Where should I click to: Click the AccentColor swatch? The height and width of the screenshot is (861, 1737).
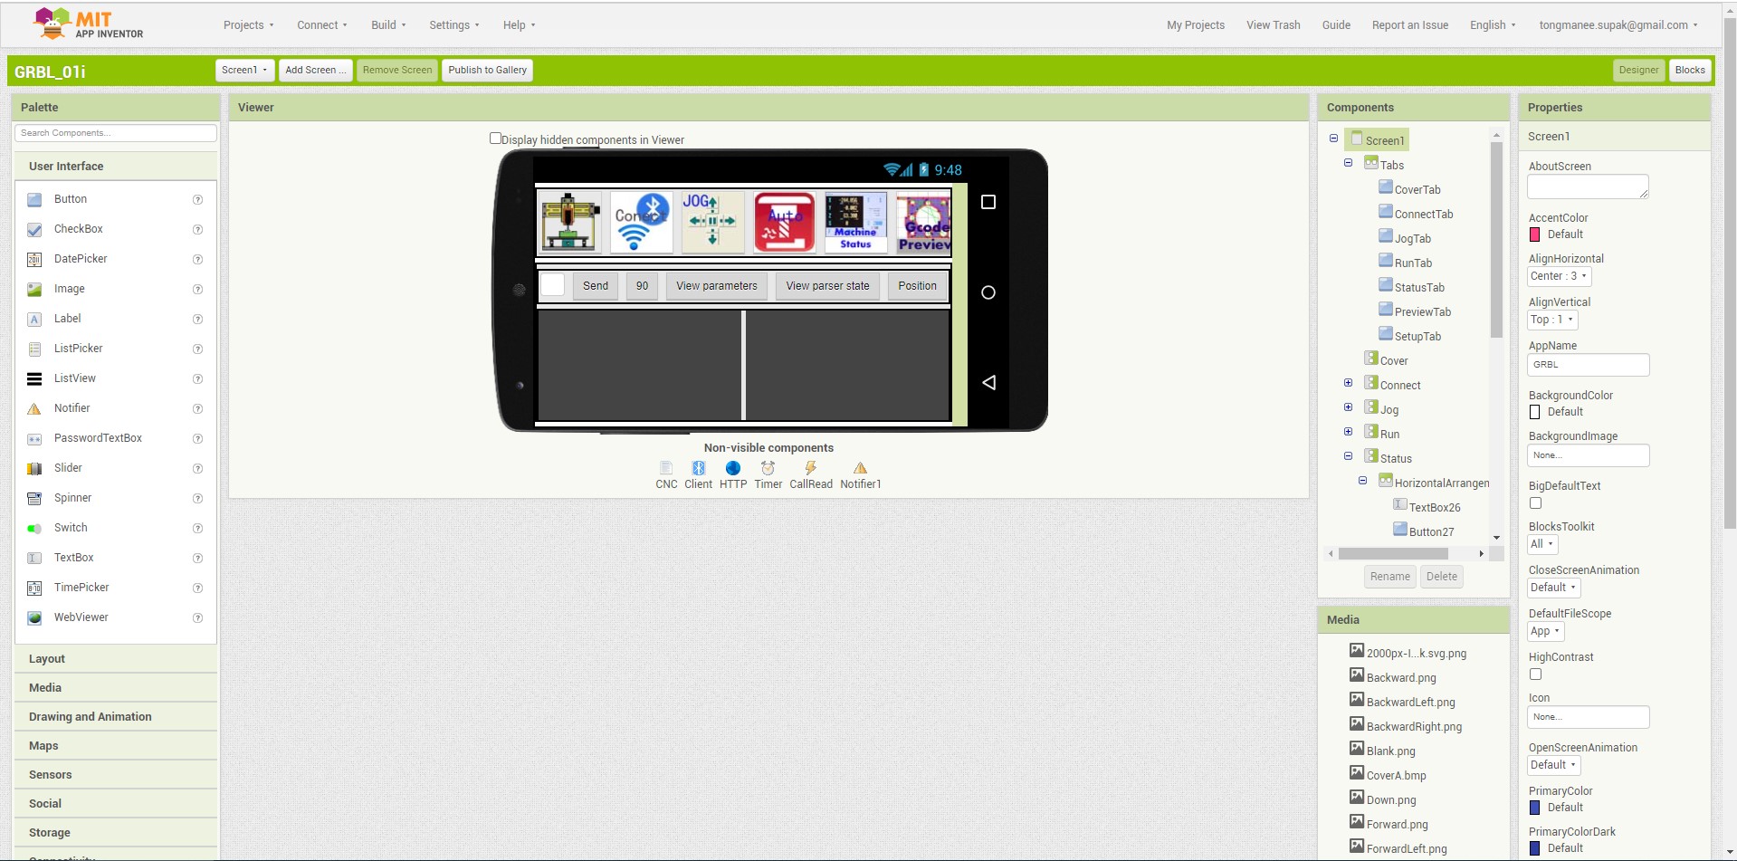(x=1535, y=234)
